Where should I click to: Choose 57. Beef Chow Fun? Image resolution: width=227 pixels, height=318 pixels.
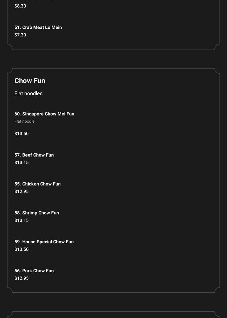click(34, 155)
